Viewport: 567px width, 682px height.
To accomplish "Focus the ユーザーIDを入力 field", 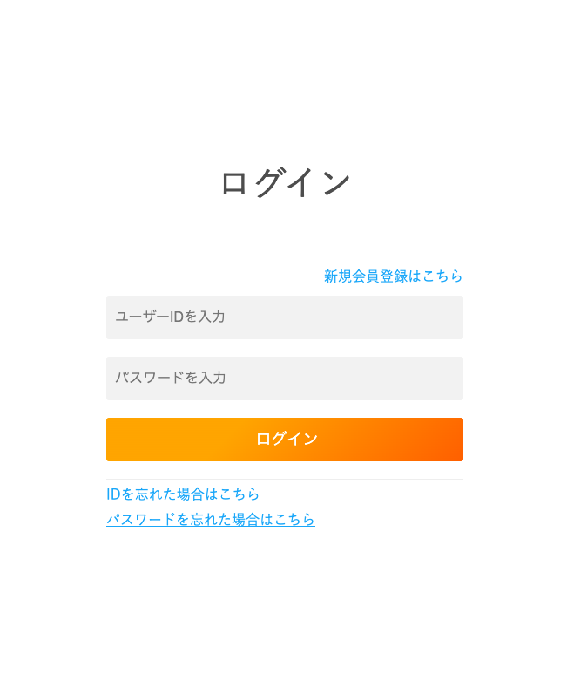I will pyautogui.click(x=285, y=317).
